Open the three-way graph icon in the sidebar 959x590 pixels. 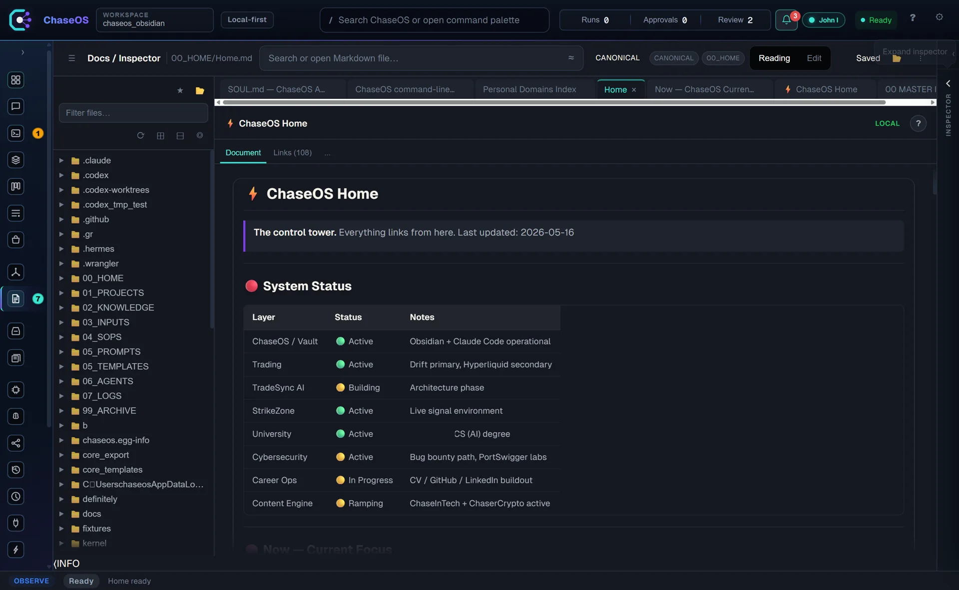[x=15, y=272]
